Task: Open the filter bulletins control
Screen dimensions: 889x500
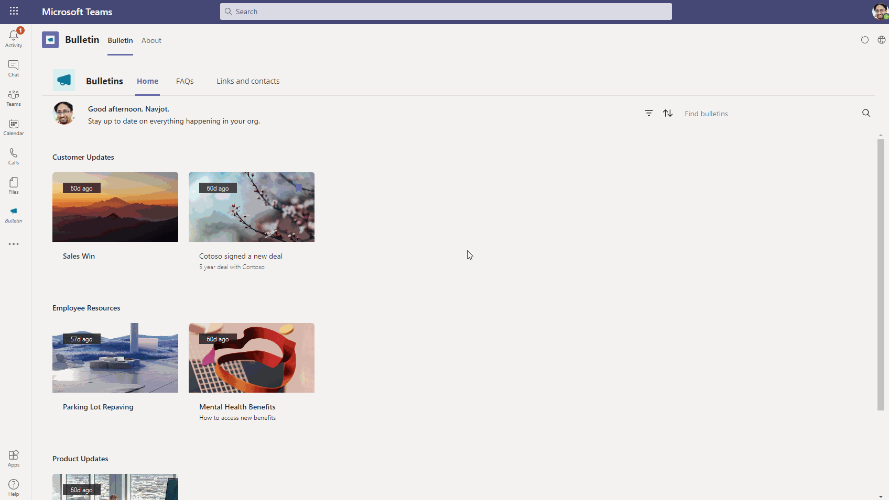Action: tap(648, 113)
